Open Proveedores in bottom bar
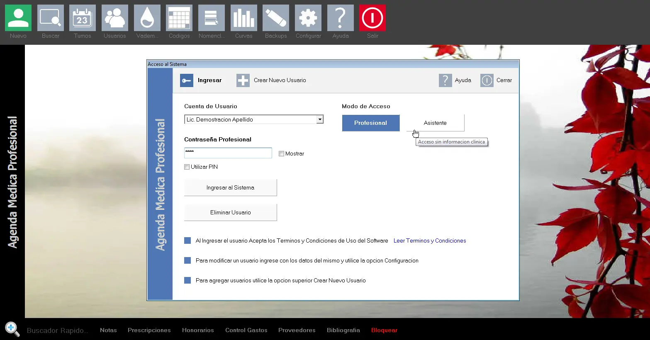650x340 pixels. click(297, 330)
